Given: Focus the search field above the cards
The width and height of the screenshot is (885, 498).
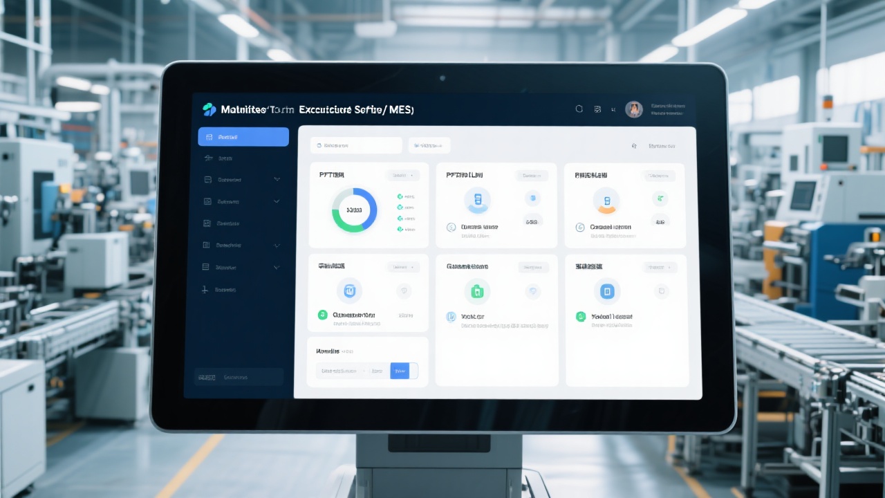Looking at the screenshot, I should 356,145.
